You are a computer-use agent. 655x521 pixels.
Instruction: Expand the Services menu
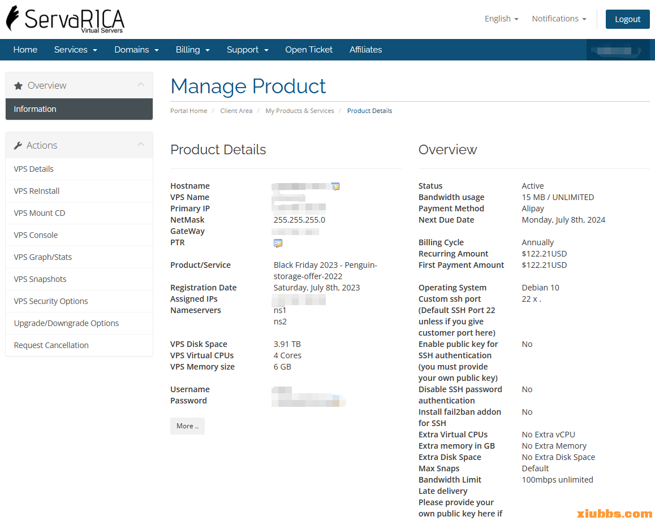tap(76, 50)
